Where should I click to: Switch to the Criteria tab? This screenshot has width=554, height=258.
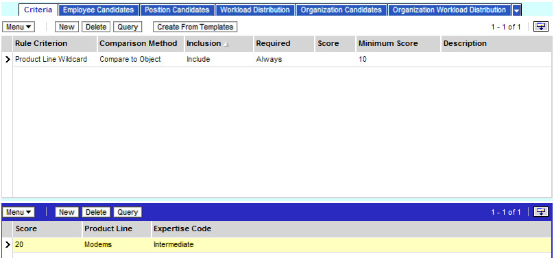[38, 10]
